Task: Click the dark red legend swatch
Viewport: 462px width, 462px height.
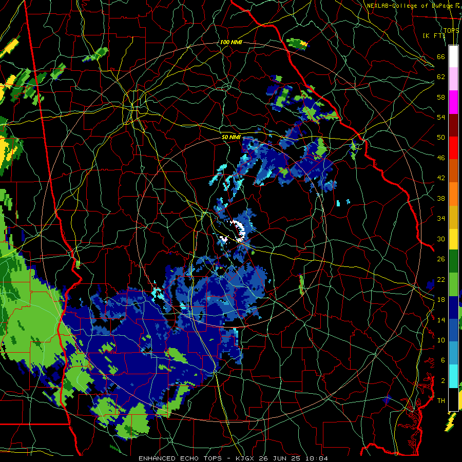Action: [453, 125]
